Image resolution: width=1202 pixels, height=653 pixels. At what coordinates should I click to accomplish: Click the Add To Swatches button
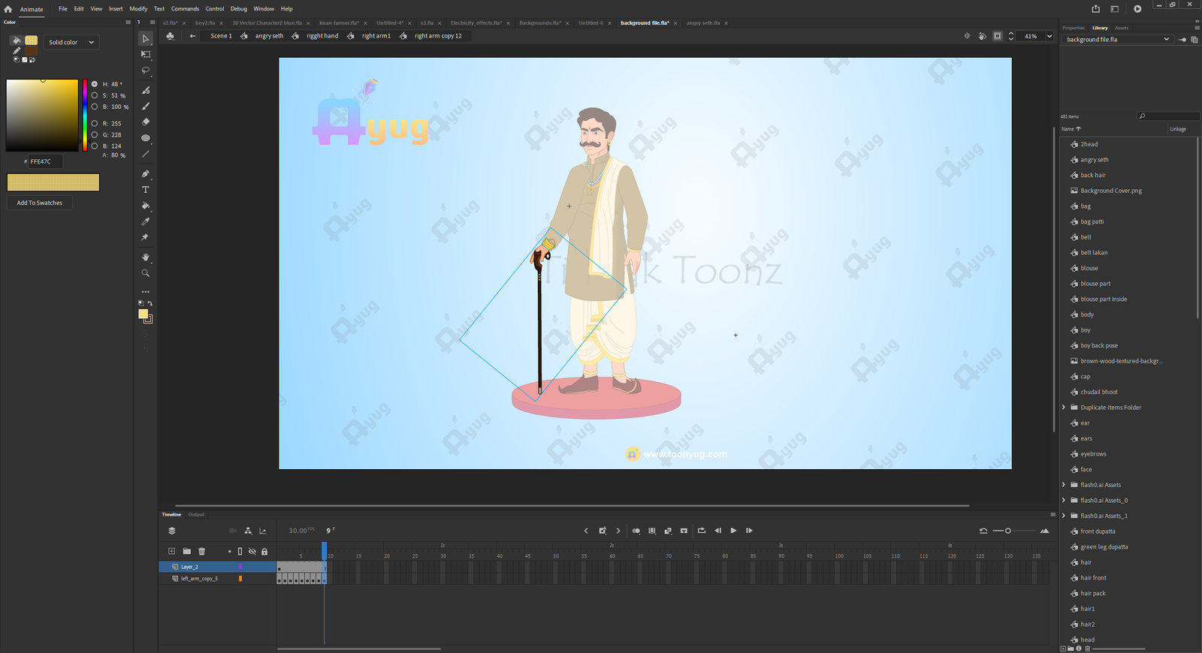(x=40, y=203)
